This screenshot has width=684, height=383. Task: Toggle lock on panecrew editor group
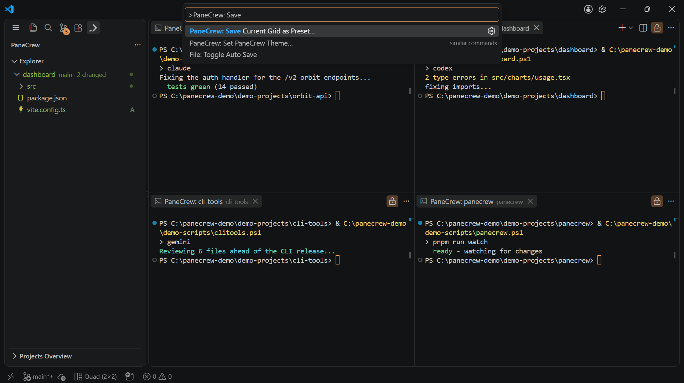[657, 201]
